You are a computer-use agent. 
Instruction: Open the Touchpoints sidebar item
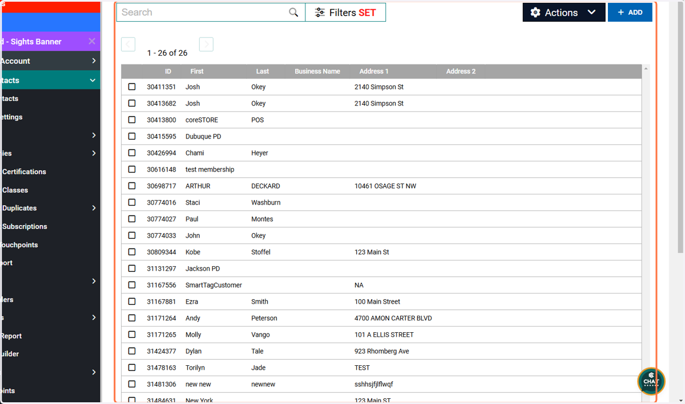click(19, 244)
